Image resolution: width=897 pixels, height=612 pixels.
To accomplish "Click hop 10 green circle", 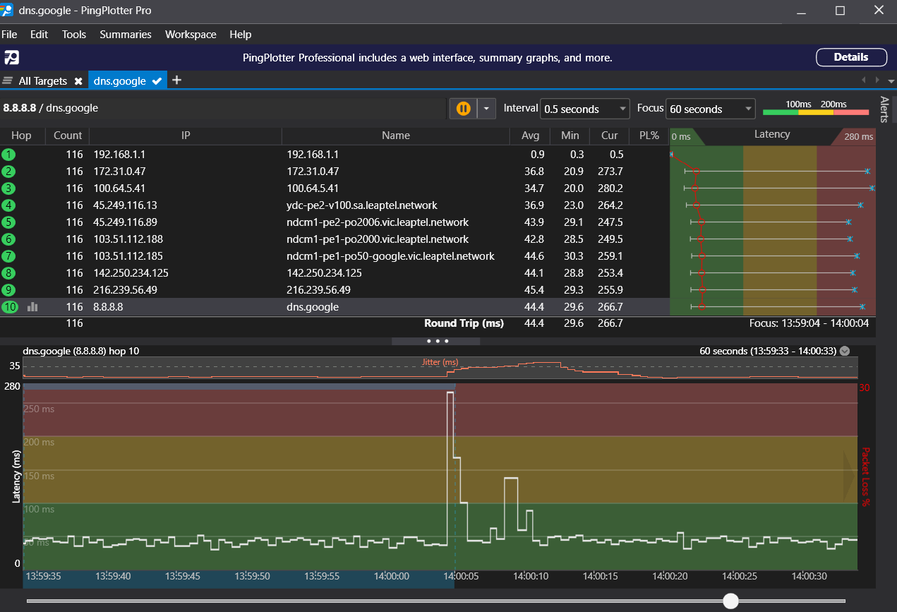I will (10, 306).
